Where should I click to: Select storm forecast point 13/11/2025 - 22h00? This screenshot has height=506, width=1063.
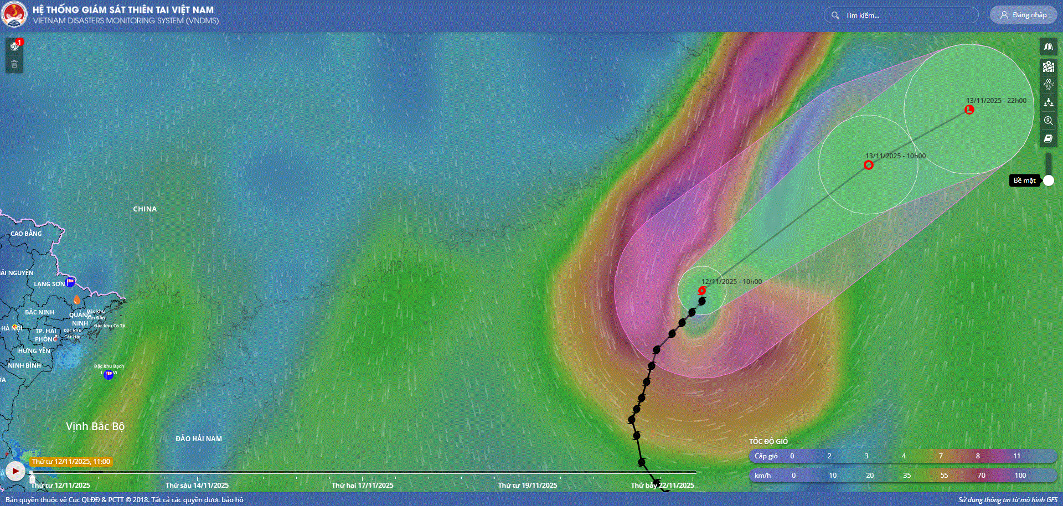pos(969,110)
